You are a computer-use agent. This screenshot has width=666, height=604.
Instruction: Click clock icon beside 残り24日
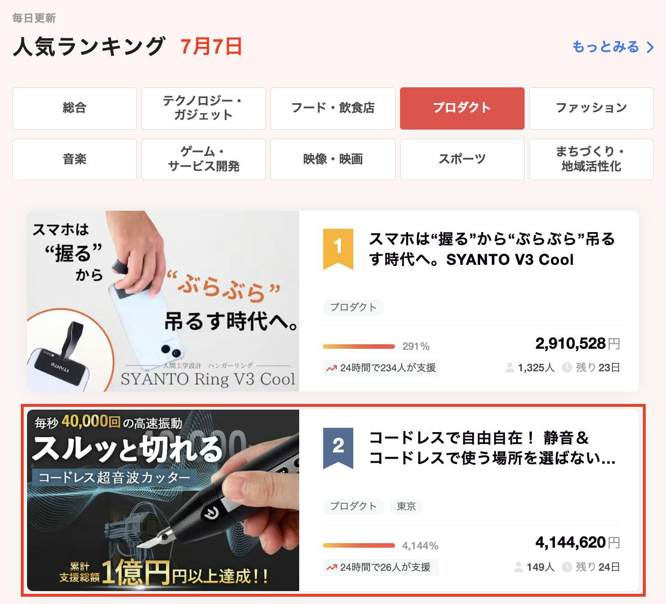pyautogui.click(x=567, y=567)
